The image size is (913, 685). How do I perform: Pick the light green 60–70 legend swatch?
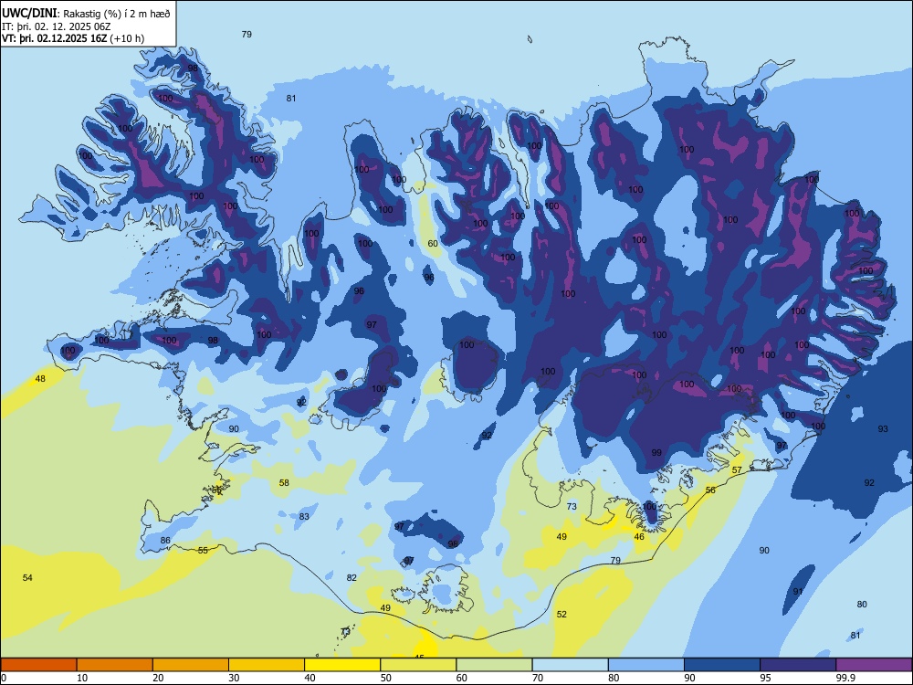(x=494, y=665)
